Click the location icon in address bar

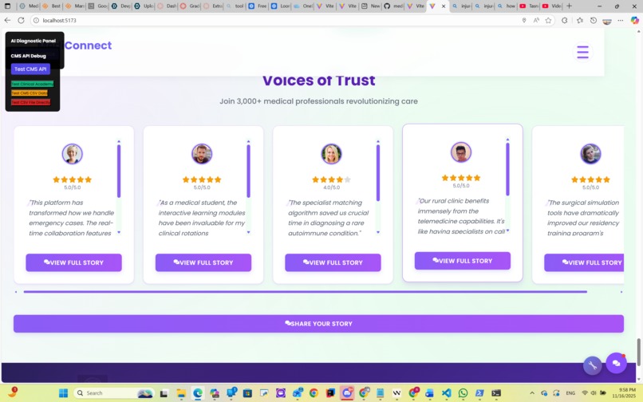(x=523, y=20)
